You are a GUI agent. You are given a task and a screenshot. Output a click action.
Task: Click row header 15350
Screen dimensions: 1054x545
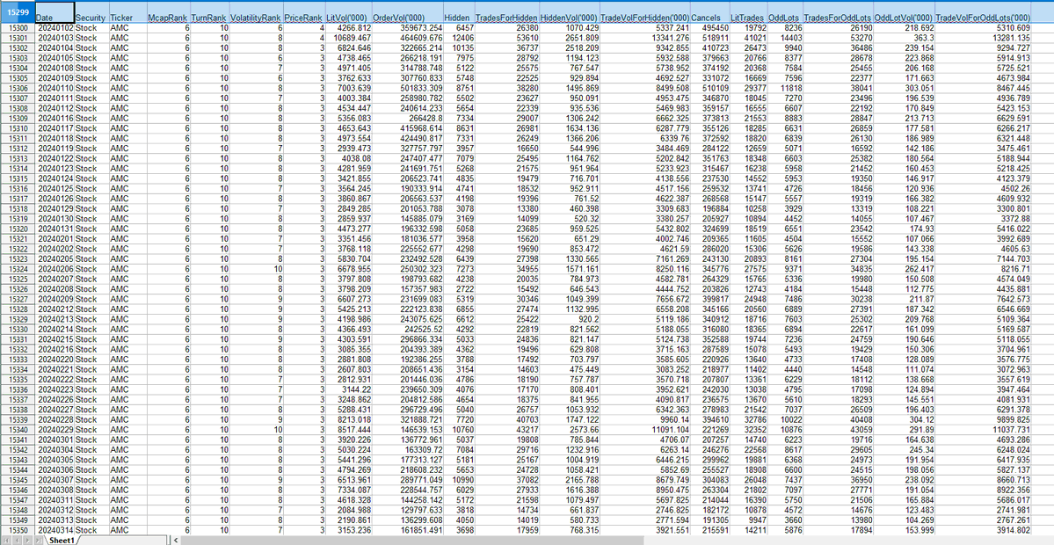pos(17,529)
